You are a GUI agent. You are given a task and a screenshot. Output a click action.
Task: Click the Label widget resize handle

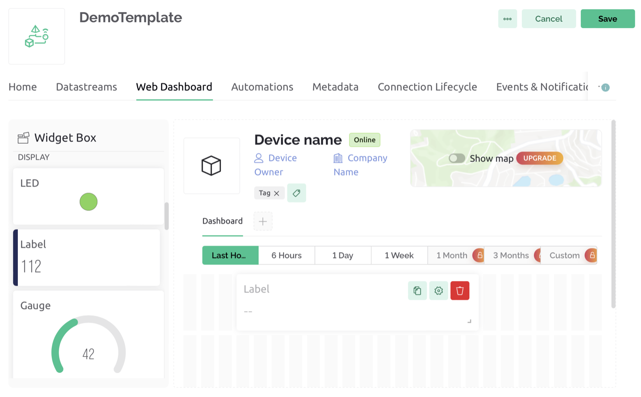pyautogui.click(x=469, y=321)
